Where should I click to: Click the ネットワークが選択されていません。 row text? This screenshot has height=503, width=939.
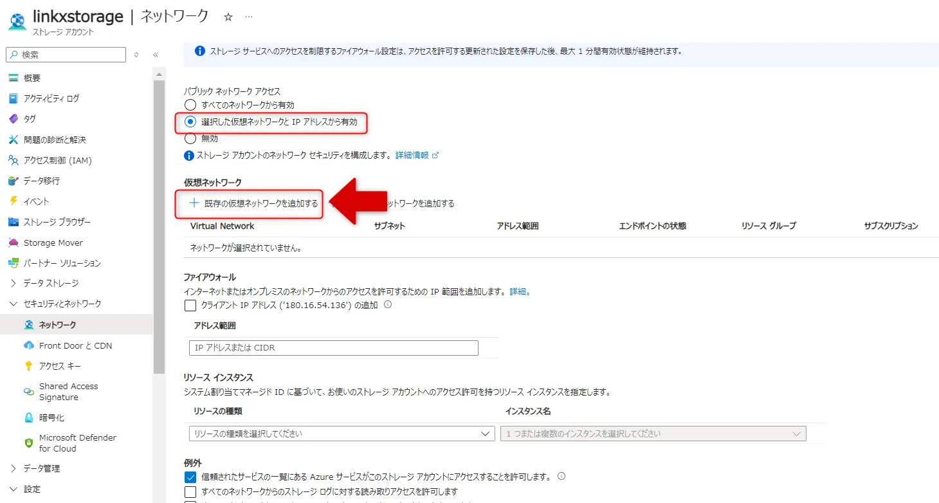pyautogui.click(x=246, y=248)
